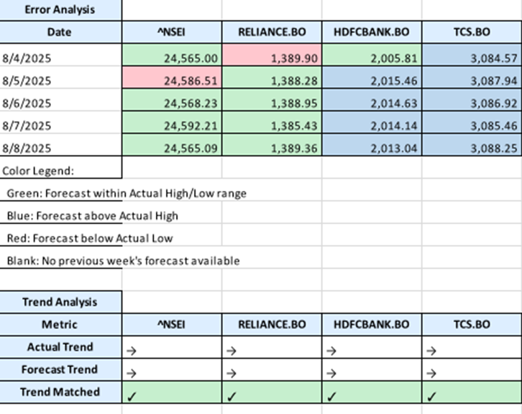522x414 pixels.
Task: Click the Actual Trend row label
Action: [60, 347]
